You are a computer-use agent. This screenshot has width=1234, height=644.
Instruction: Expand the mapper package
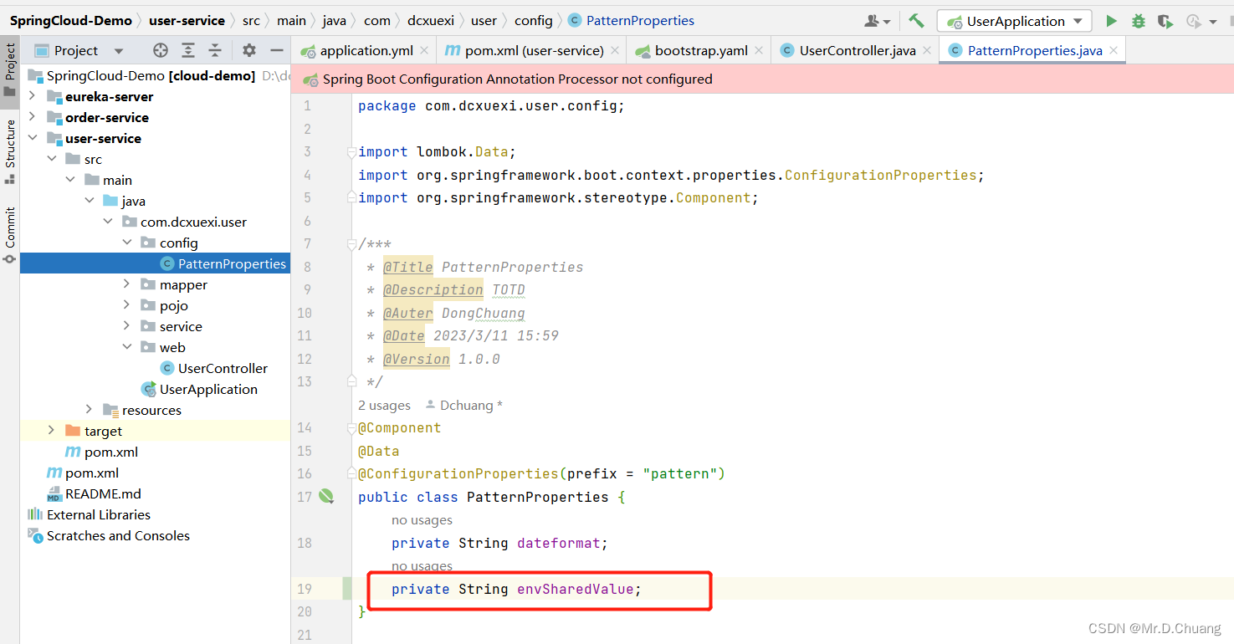pos(126,284)
